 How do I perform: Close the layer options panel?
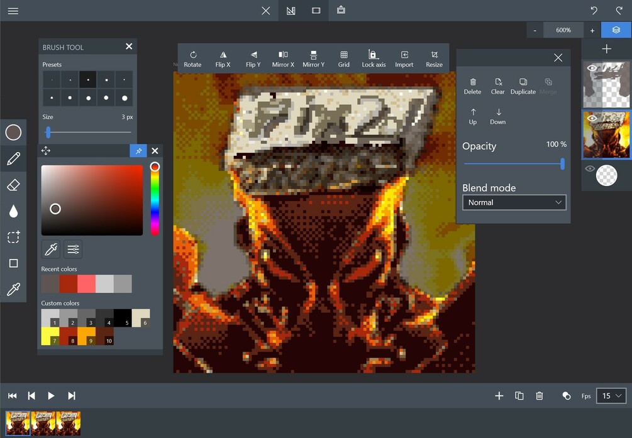[x=558, y=58]
